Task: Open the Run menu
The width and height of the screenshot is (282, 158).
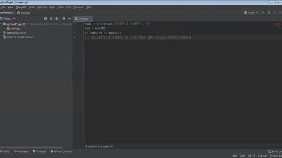Action: [52, 7]
